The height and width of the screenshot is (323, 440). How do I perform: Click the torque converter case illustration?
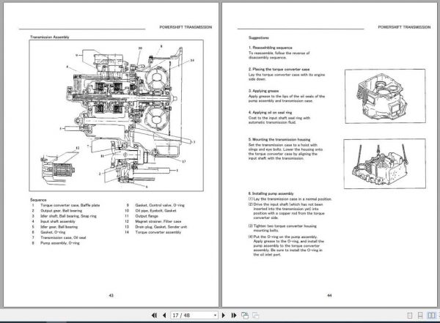click(385, 96)
